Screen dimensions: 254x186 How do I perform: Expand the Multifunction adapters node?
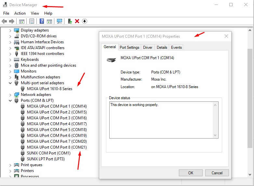[10, 77]
